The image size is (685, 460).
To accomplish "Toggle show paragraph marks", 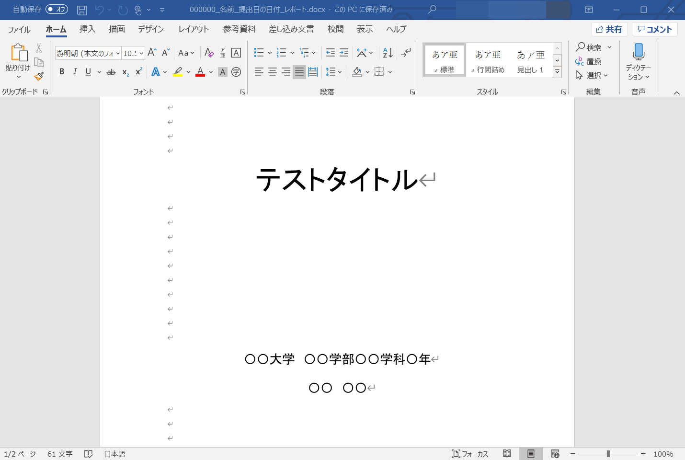I will click(x=406, y=53).
